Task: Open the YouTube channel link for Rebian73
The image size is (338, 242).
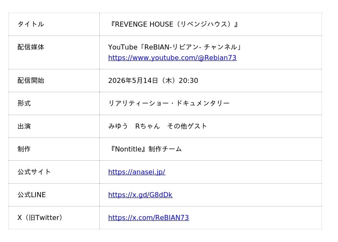Action: tap(172, 58)
